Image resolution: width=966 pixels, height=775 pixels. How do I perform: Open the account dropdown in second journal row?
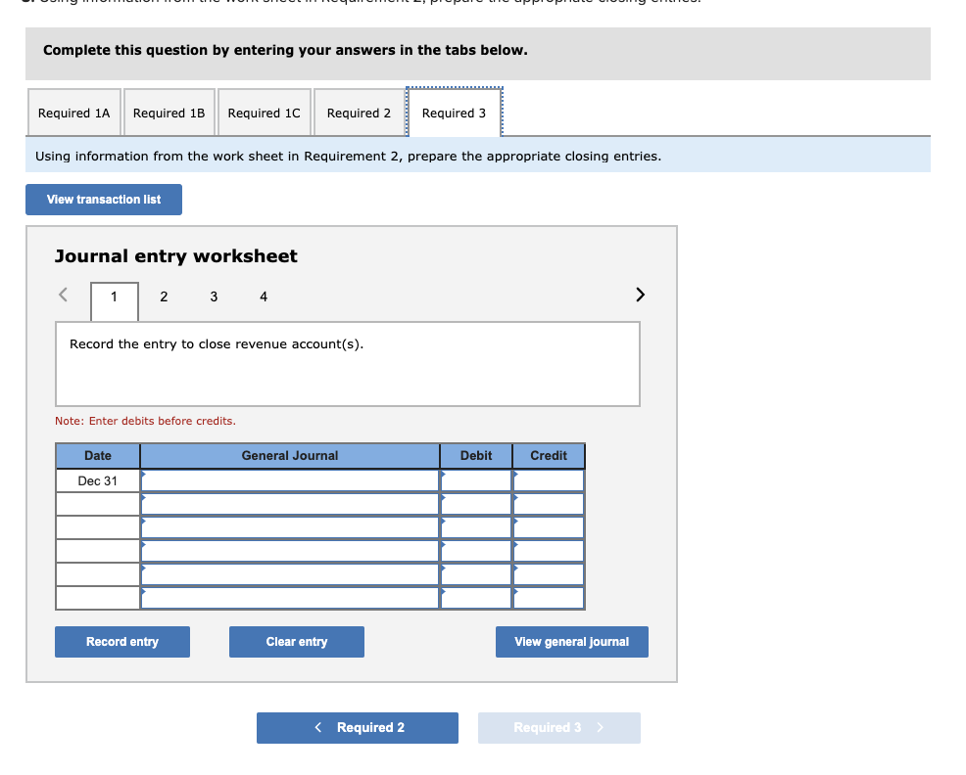289,503
